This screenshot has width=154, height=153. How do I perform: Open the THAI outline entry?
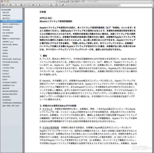coord(8,68)
